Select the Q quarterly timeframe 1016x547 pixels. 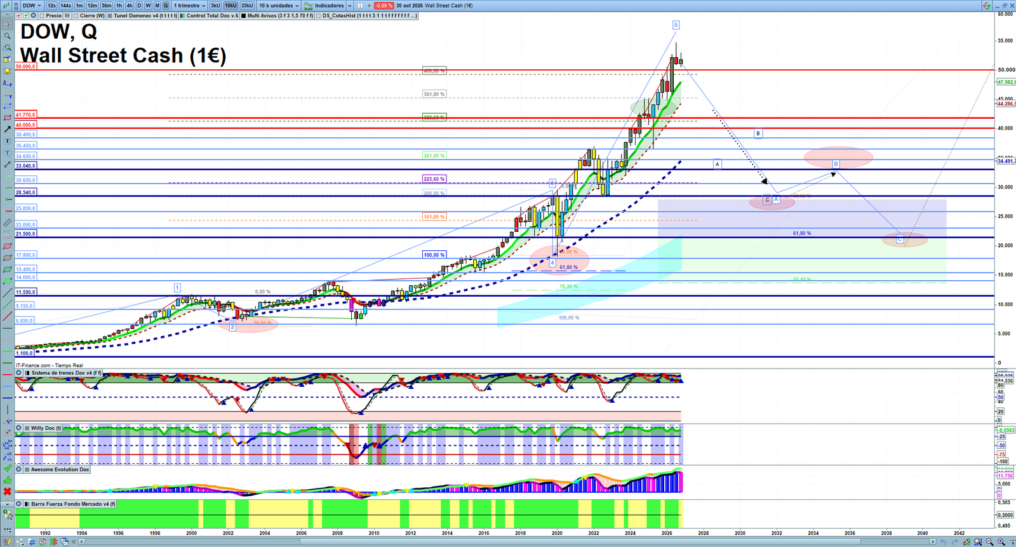point(166,6)
